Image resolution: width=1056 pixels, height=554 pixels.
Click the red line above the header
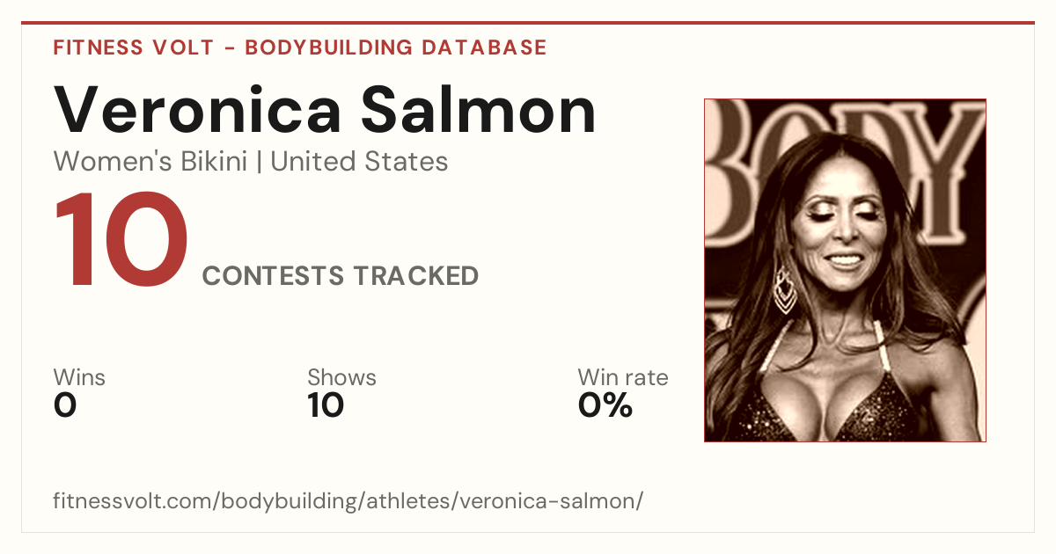pos(528,23)
